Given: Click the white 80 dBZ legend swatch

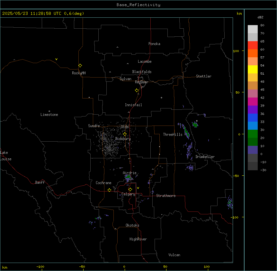Looking at the screenshot, I should [253, 29].
